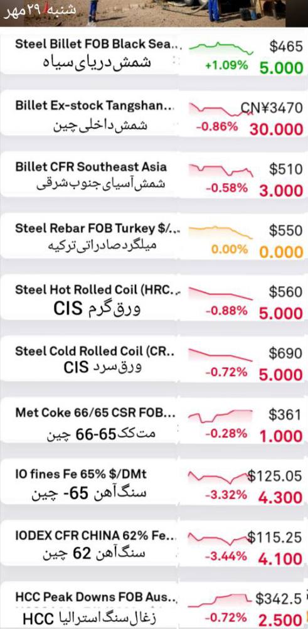Image resolution: width=308 pixels, height=629 pixels.
Task: Click the $342.5 HCC Peak Downs price
Action: [279, 599]
